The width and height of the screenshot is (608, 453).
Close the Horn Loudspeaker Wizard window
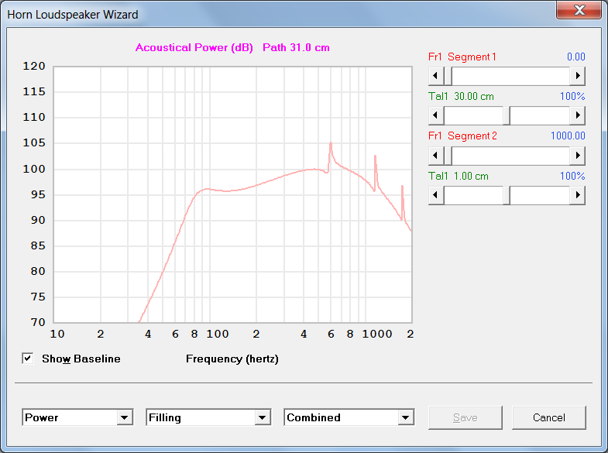click(x=579, y=10)
